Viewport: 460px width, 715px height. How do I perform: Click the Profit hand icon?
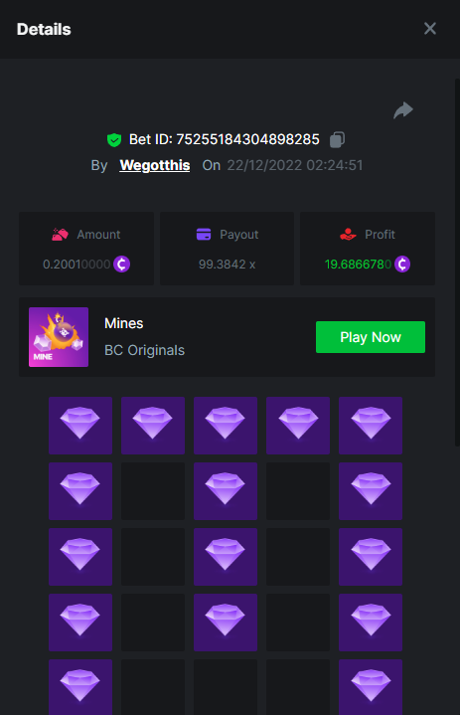click(x=348, y=235)
